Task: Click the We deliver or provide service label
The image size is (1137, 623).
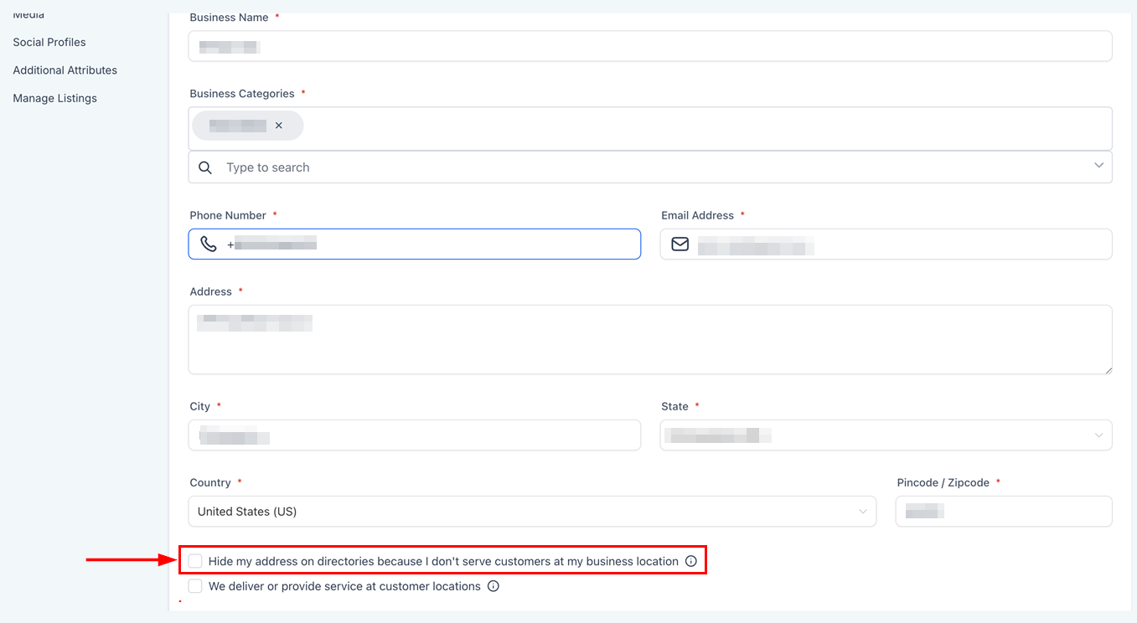Action: (x=344, y=586)
